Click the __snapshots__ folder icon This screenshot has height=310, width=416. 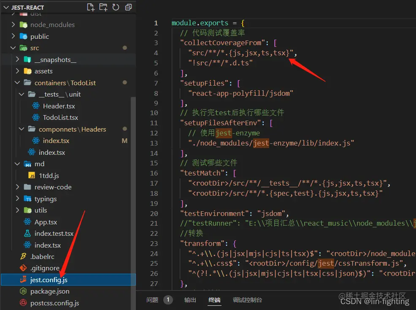click(27, 59)
